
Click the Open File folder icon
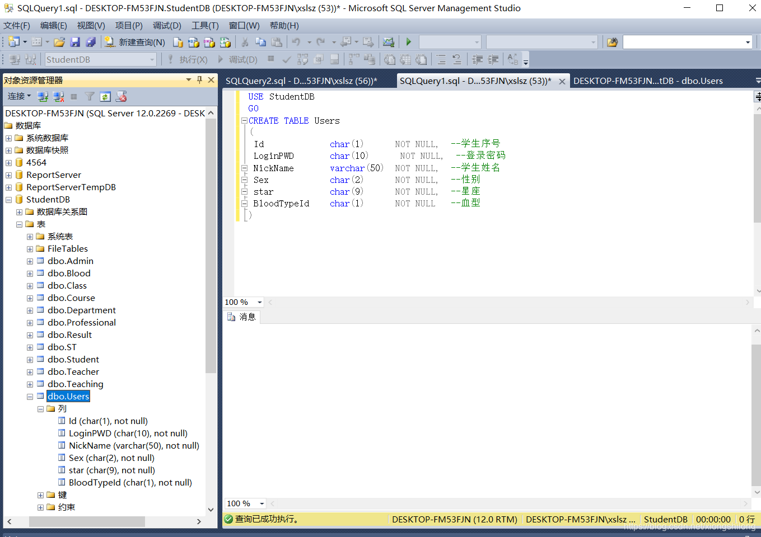tap(59, 42)
